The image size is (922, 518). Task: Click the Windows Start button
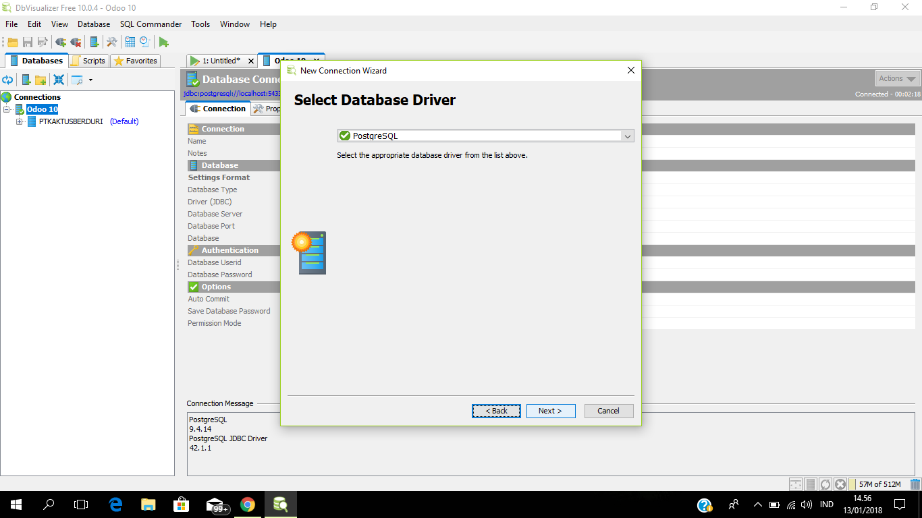pyautogui.click(x=16, y=505)
